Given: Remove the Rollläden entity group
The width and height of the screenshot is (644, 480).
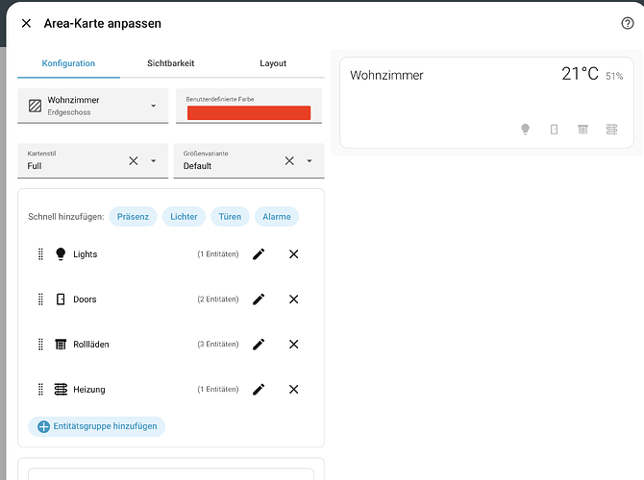Looking at the screenshot, I should pos(294,345).
